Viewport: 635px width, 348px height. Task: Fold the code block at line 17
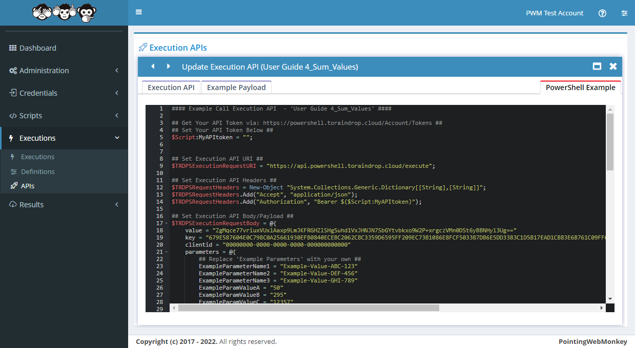pos(167,224)
